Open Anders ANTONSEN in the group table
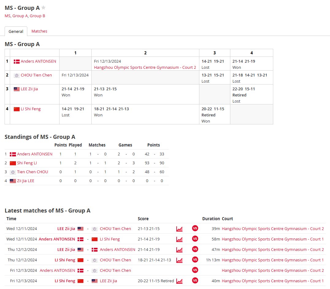Screen dimensions: 330x289 (x=39, y=61)
